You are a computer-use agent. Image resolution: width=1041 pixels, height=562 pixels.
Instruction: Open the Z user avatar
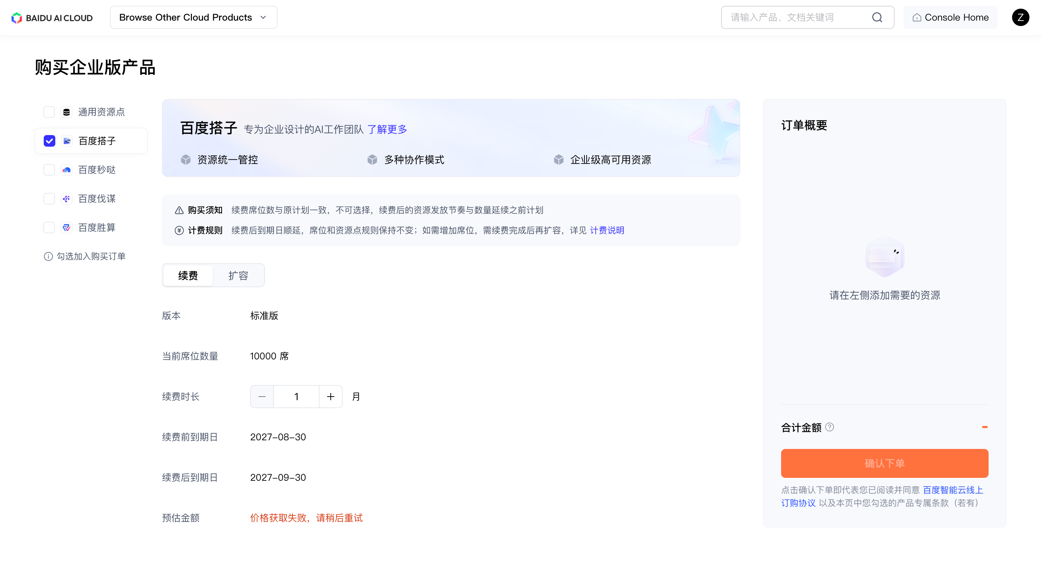pos(1020,17)
